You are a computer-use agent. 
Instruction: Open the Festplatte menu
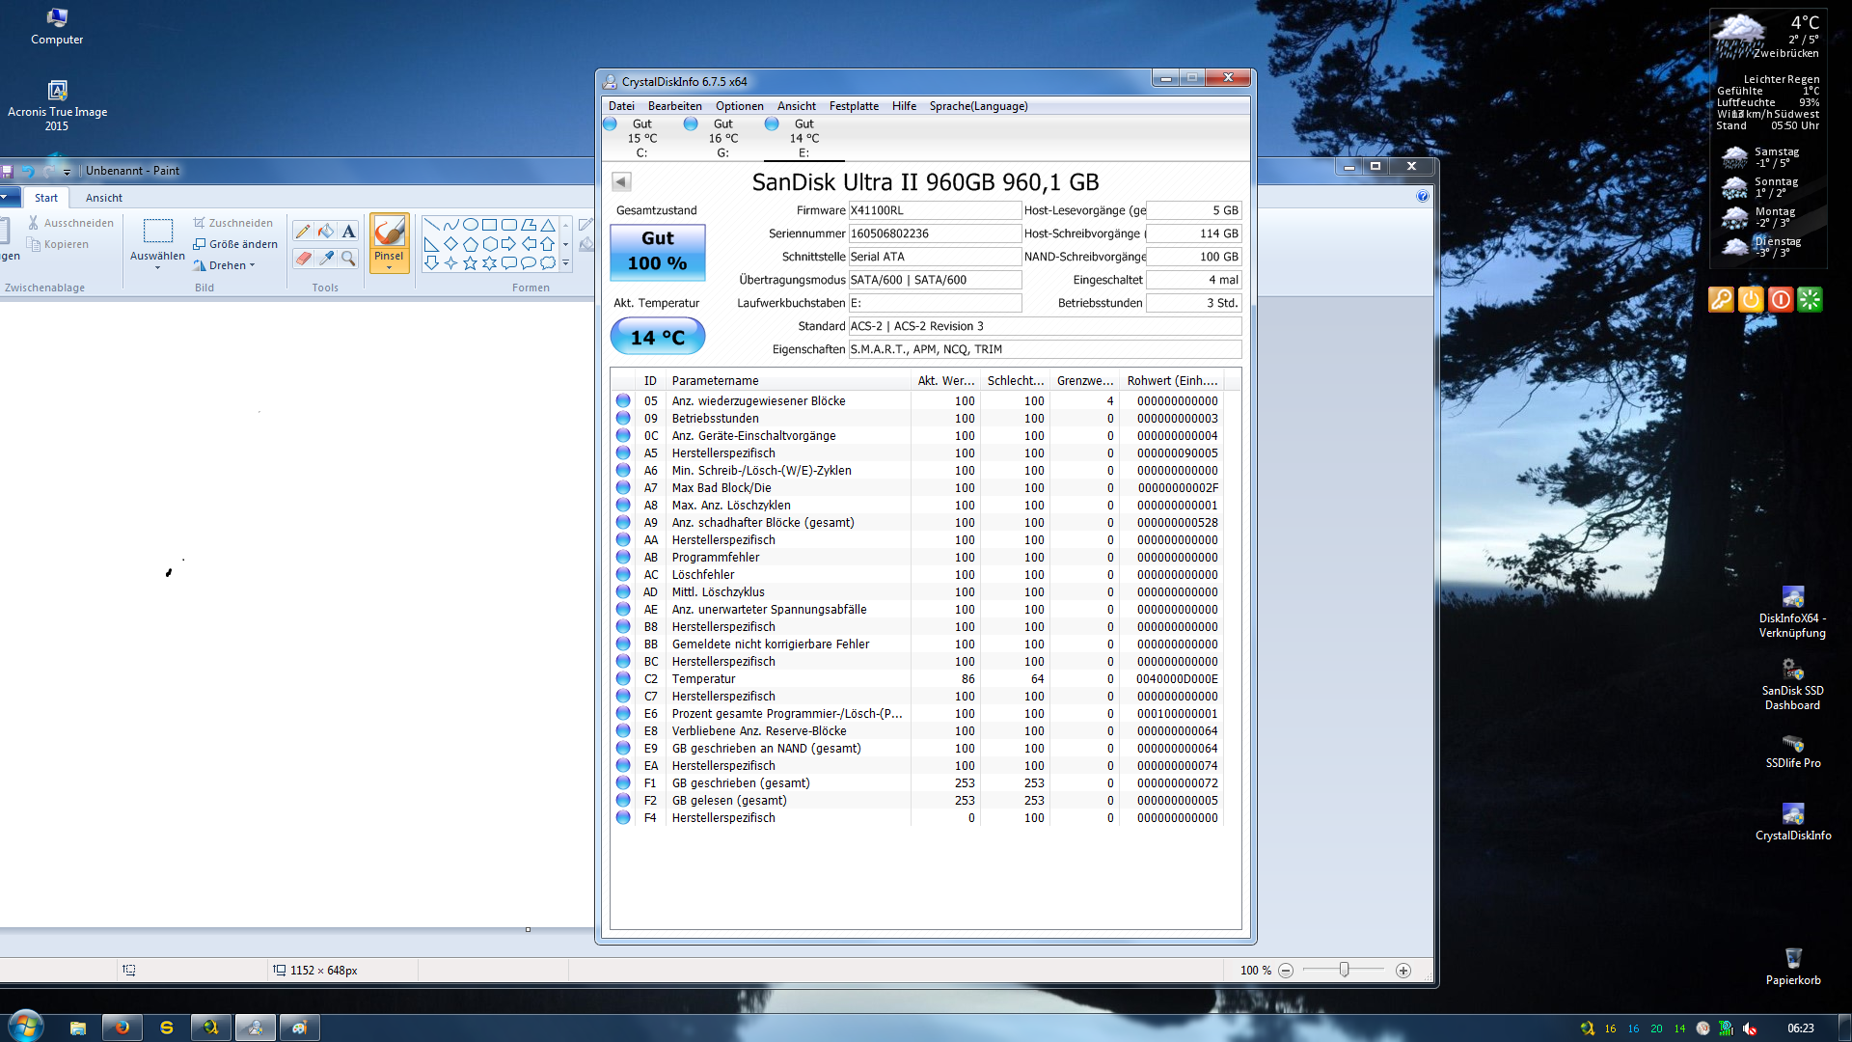tap(853, 106)
